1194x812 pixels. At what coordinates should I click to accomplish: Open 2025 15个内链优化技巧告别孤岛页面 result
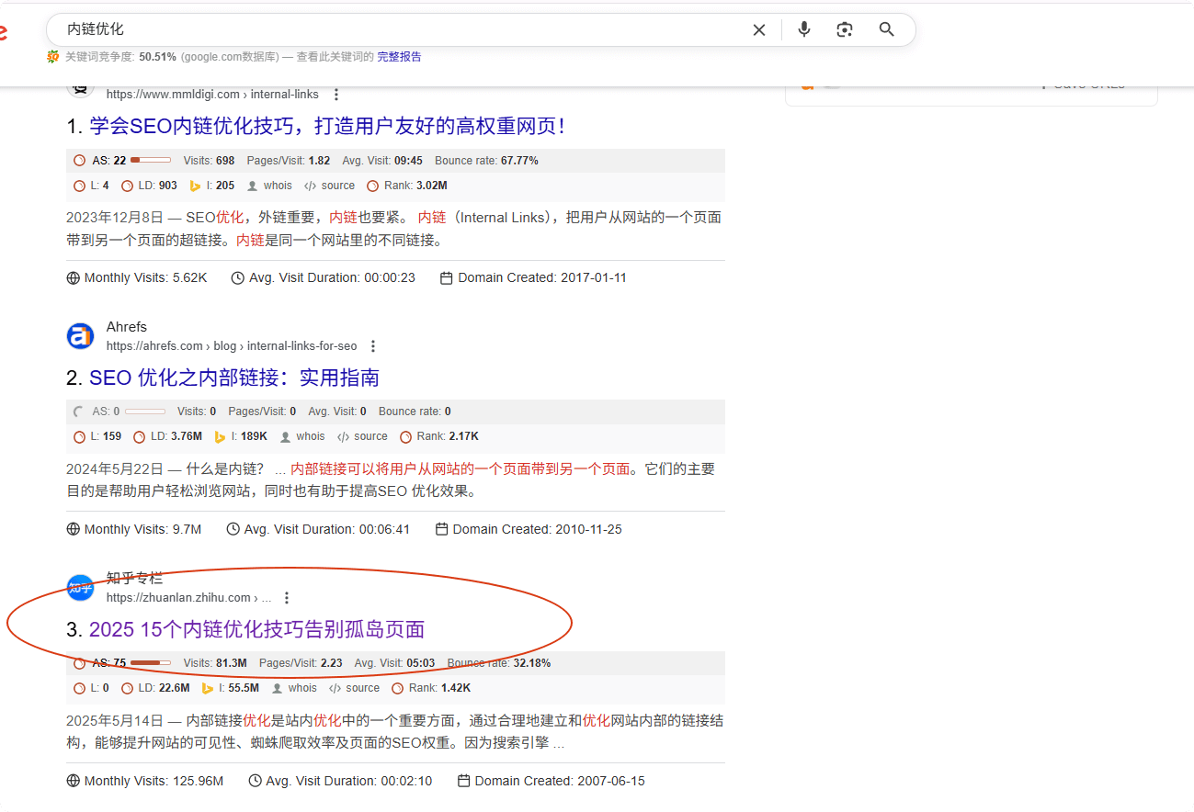coord(256,629)
